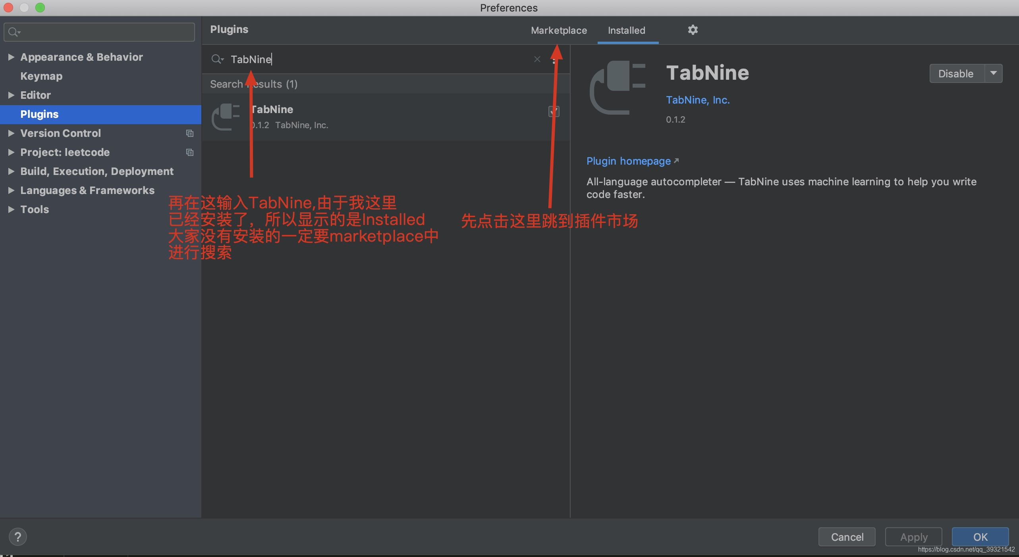Open the plugin settings gear menu
1019x557 pixels.
click(693, 29)
